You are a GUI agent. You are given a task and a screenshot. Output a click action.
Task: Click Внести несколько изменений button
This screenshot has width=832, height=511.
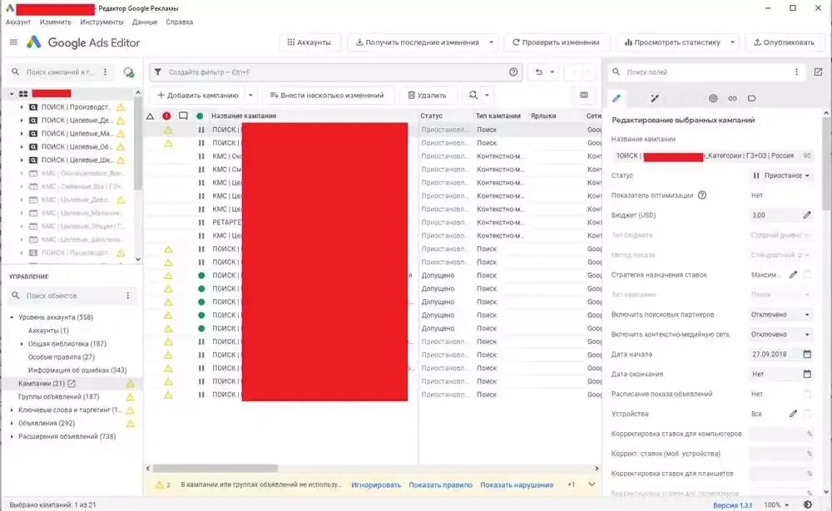[327, 96]
